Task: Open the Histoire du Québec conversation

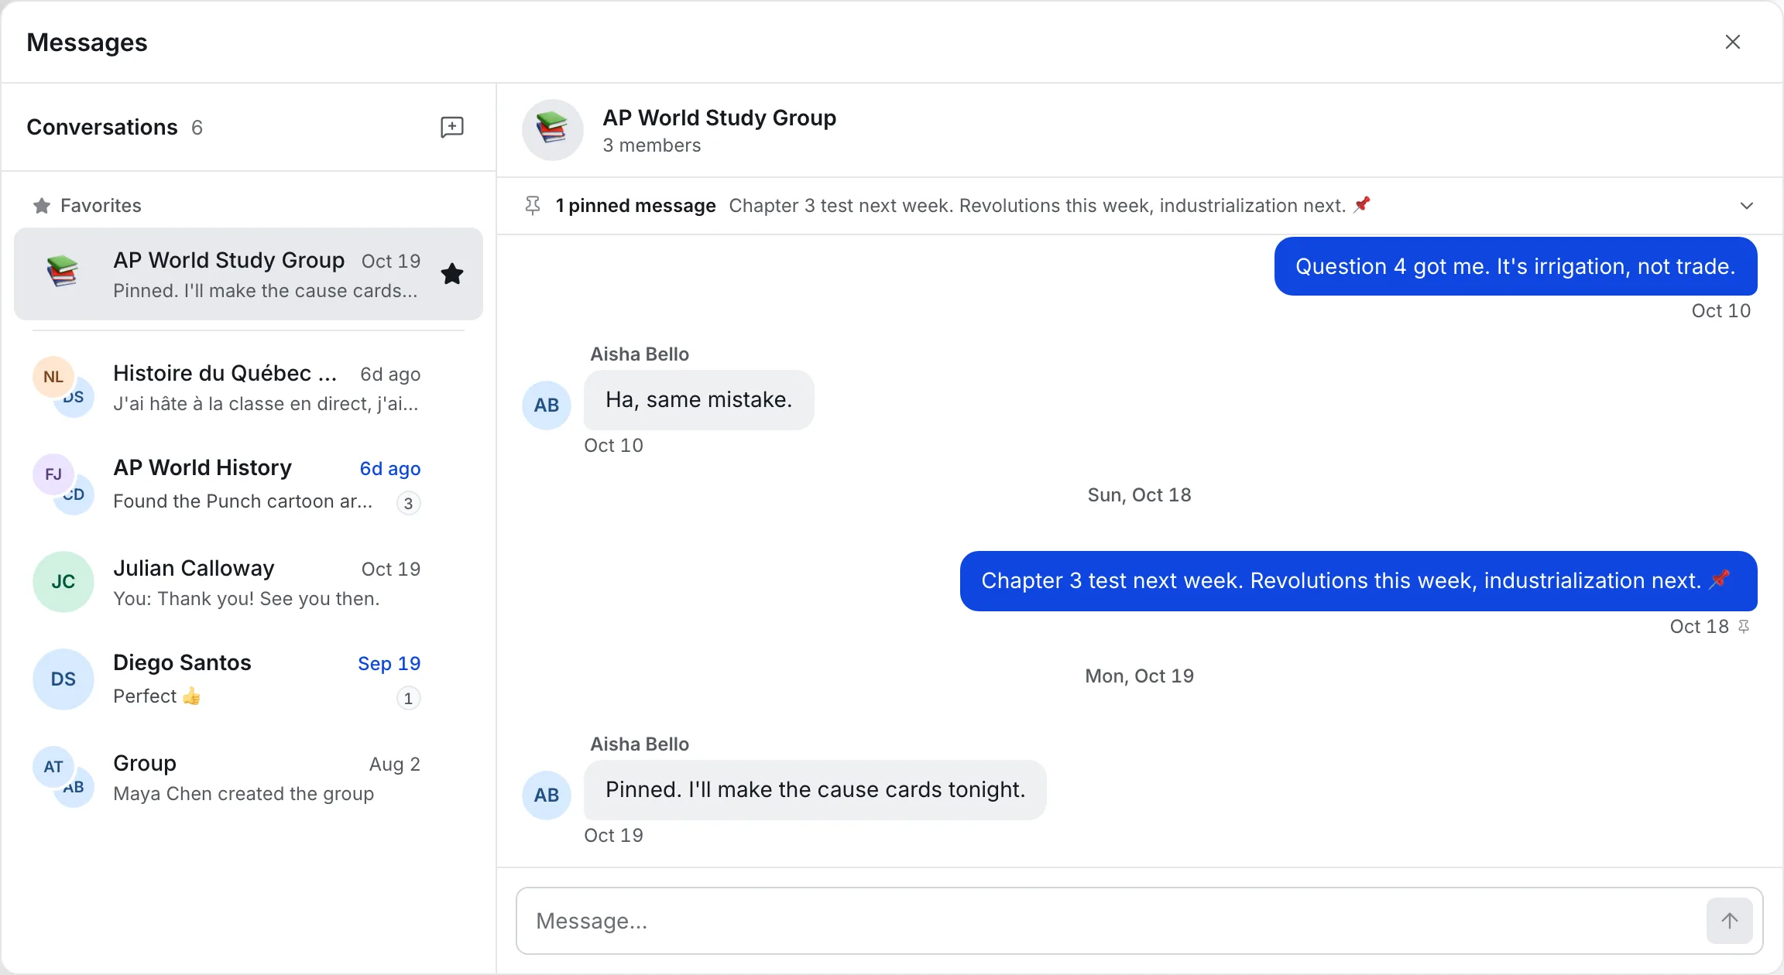Action: pyautogui.click(x=249, y=388)
